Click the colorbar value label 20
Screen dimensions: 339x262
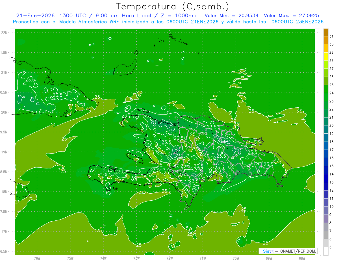click(332, 125)
